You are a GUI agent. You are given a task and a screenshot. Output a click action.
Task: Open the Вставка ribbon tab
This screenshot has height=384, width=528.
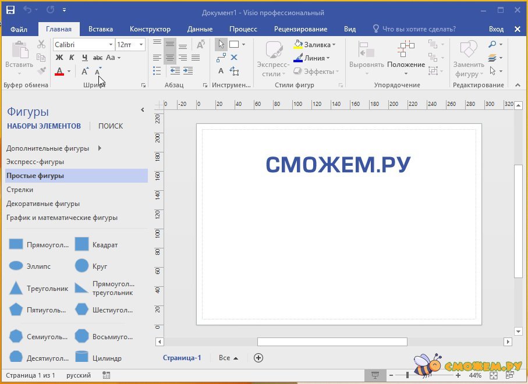pos(101,29)
